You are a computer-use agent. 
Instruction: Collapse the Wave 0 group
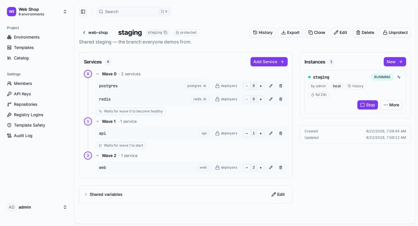coord(97,74)
